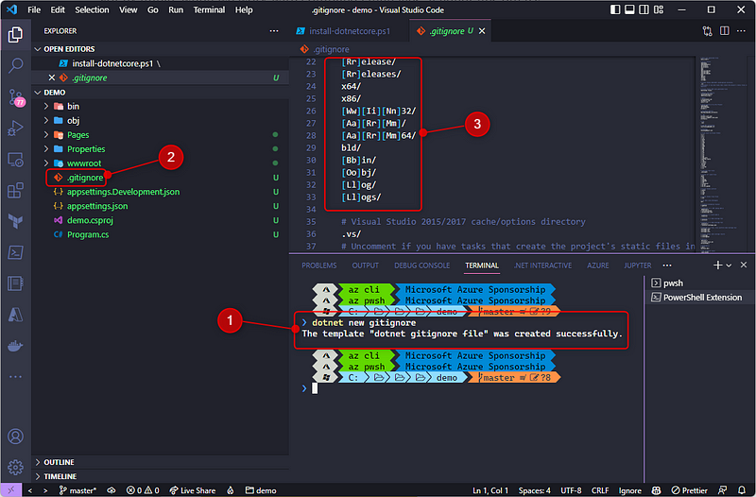Image resolution: width=756 pixels, height=497 pixels.
Task: Open the Terminal menu
Action: [x=208, y=9]
